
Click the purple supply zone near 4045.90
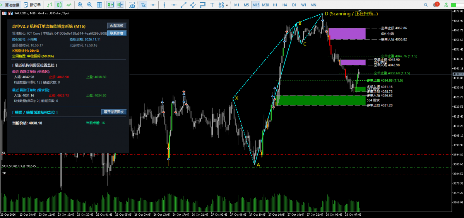(353, 62)
